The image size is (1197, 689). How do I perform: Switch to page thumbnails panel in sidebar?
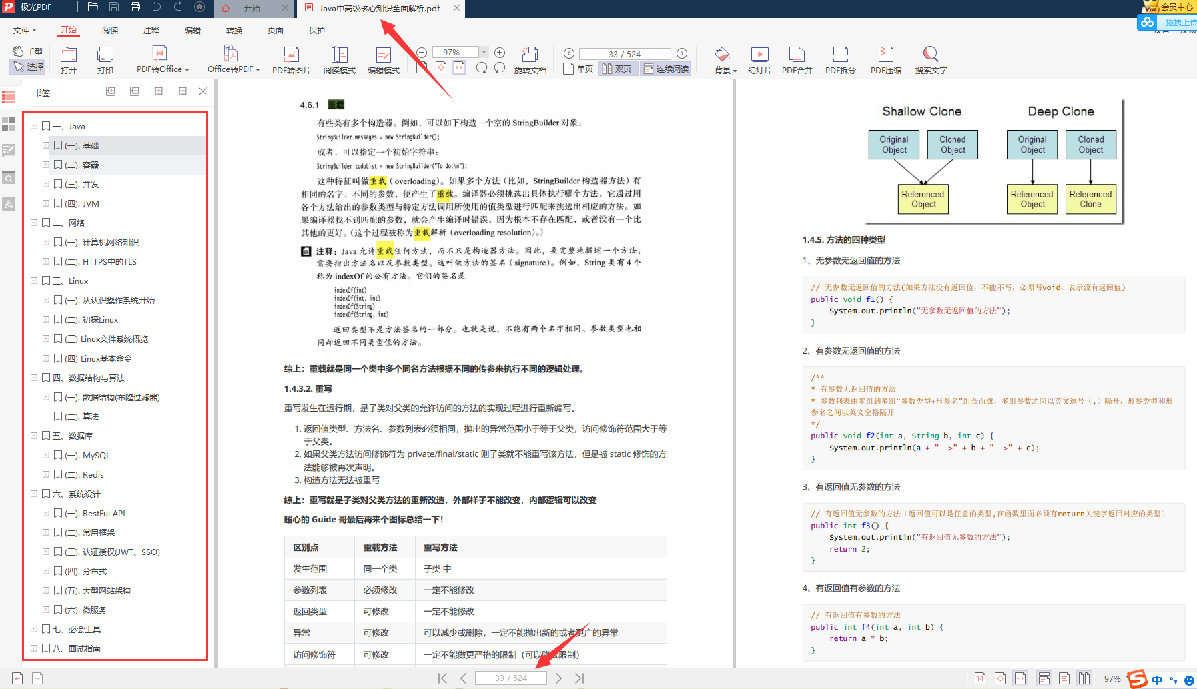pos(9,124)
